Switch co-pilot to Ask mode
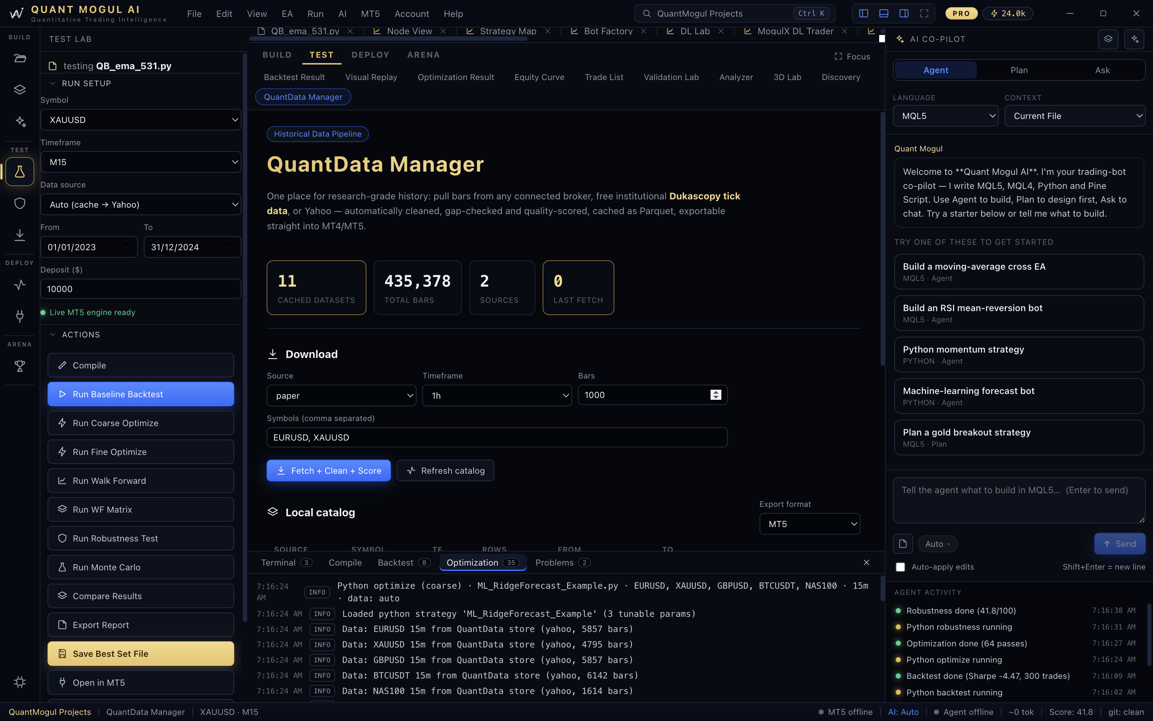The image size is (1153, 721). (x=1103, y=70)
